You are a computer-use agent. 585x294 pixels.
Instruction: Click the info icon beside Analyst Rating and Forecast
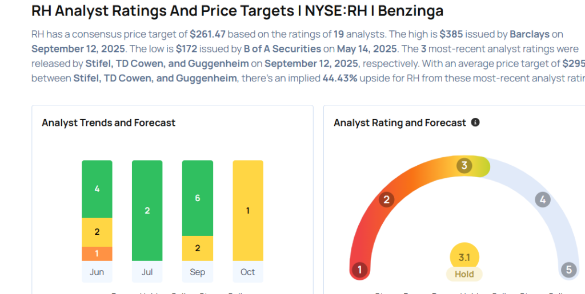pyautogui.click(x=475, y=122)
